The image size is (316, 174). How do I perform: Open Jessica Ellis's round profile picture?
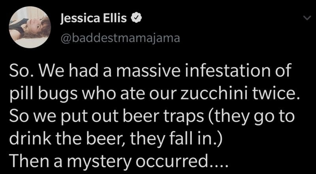[30, 27]
